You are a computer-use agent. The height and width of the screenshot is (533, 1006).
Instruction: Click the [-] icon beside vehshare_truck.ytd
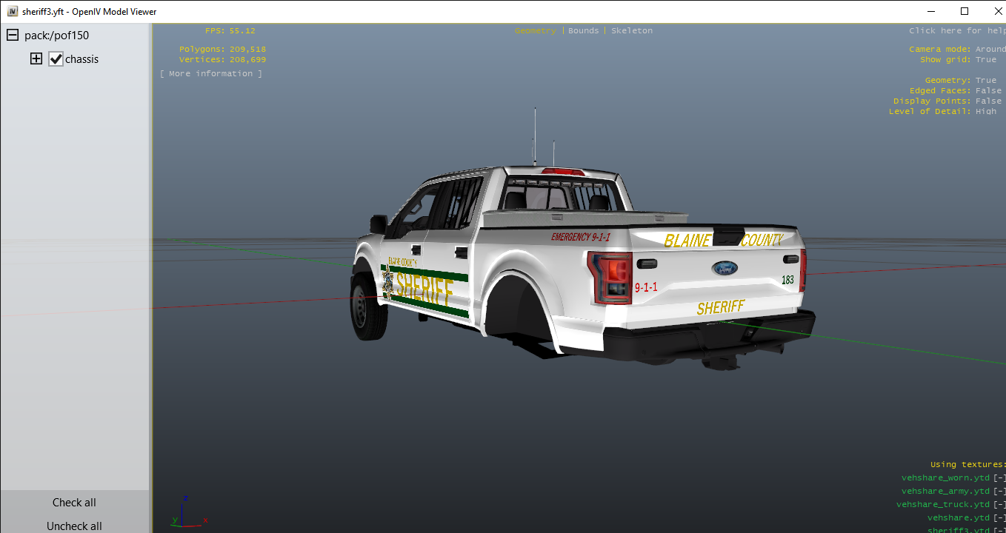tap(999, 505)
